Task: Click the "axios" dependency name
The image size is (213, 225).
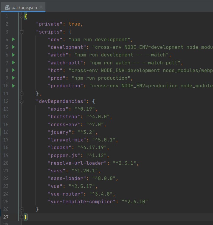Action: (x=58, y=109)
